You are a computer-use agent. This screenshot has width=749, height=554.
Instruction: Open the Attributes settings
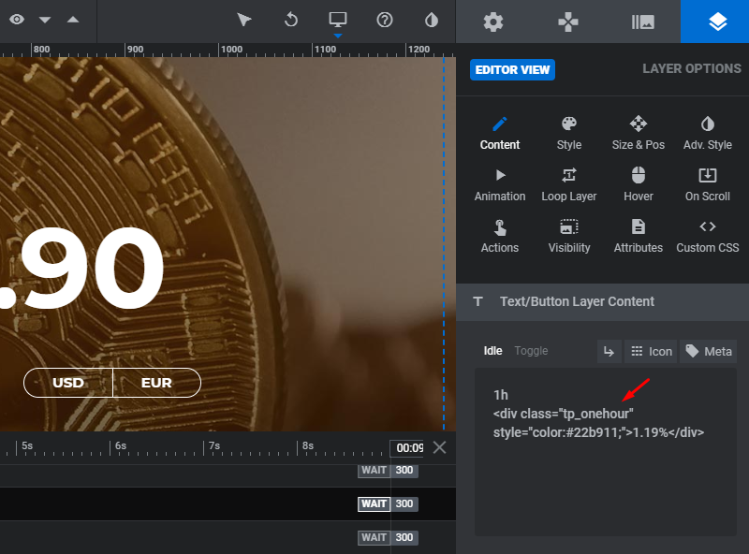click(x=639, y=237)
